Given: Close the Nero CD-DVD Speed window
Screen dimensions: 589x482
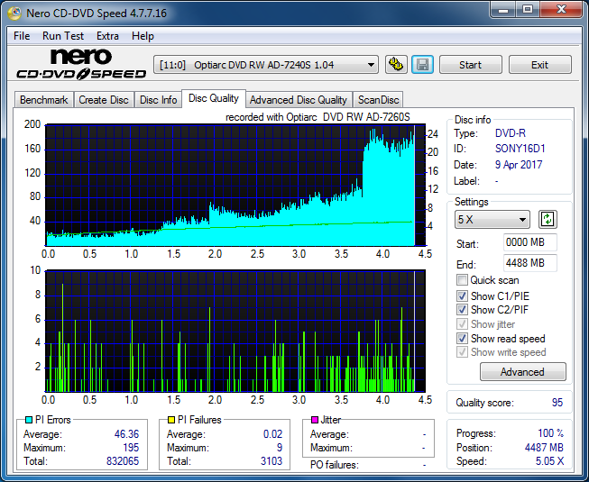Looking at the screenshot, I should [561, 10].
